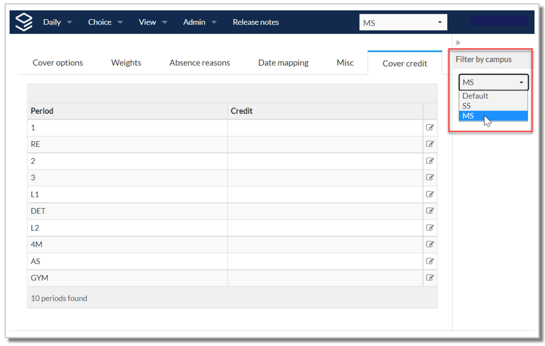Switch to the Misc tab
545x346 pixels.
345,63
